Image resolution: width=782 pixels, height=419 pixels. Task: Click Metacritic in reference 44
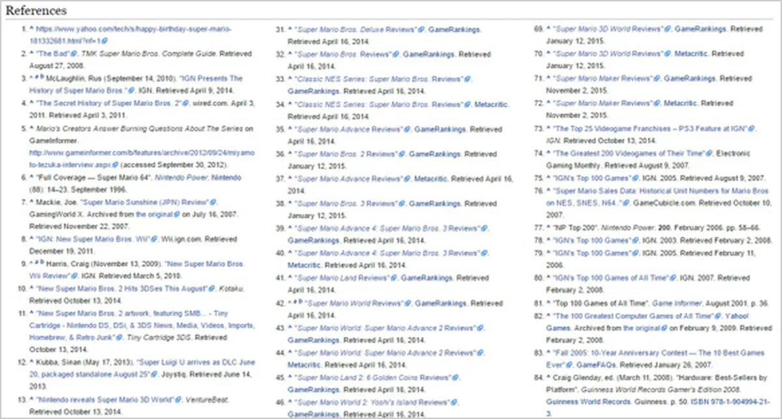coord(304,364)
